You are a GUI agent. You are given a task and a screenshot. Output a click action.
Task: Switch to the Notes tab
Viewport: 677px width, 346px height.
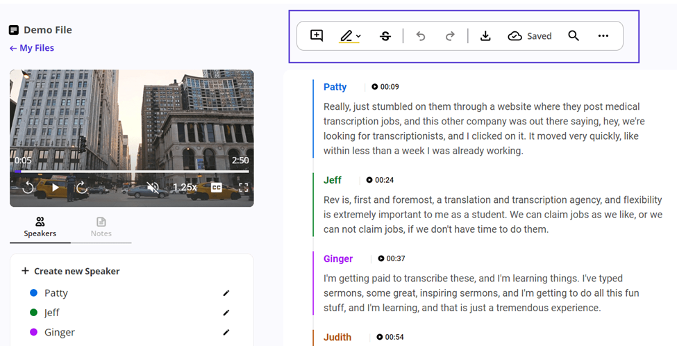click(x=101, y=228)
